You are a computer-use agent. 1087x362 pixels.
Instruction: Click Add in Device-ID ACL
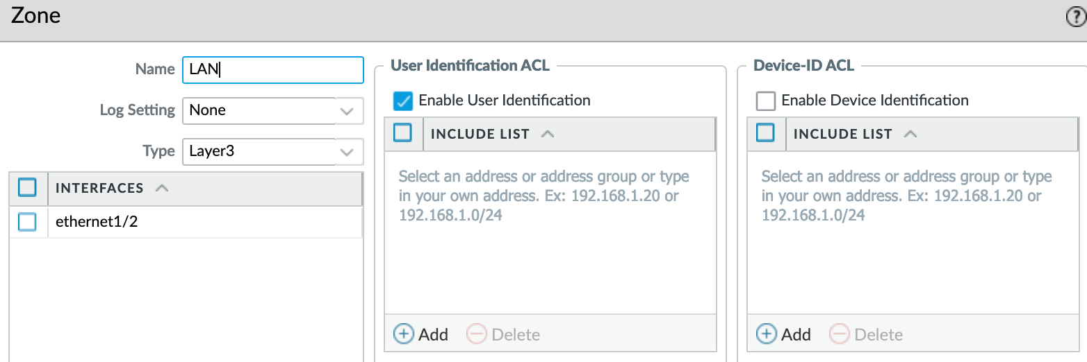784,334
